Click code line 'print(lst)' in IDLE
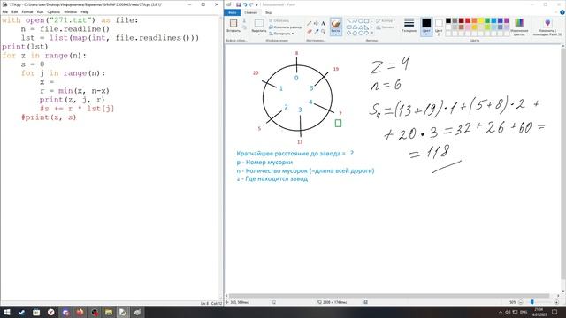This screenshot has height=318, width=566. [x=25, y=47]
